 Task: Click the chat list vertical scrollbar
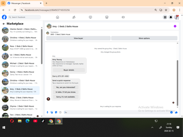click(x=42, y=46)
